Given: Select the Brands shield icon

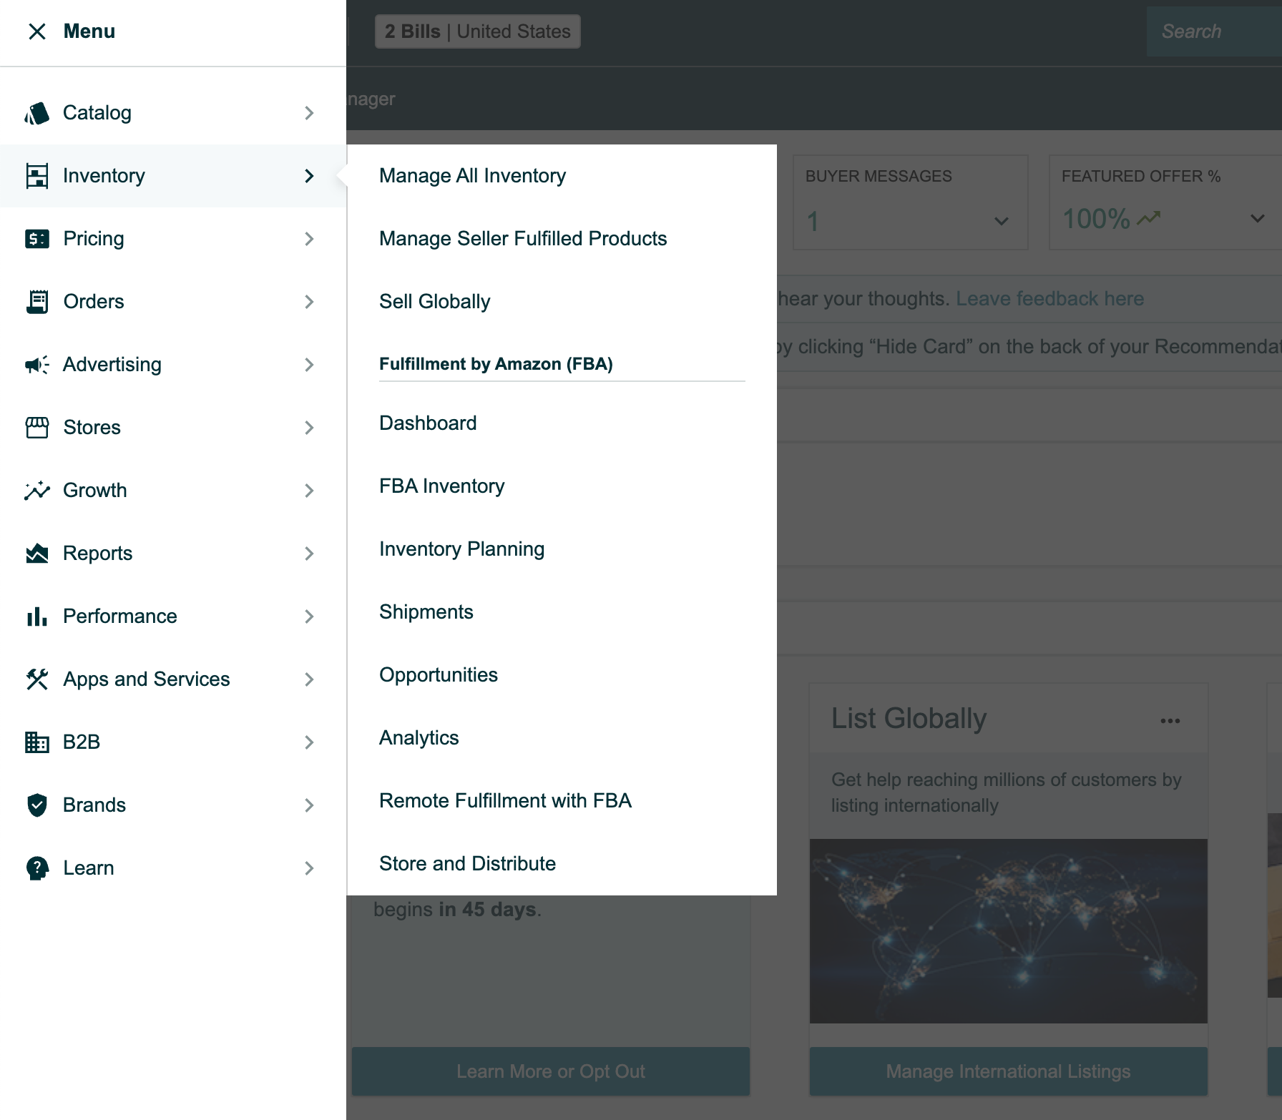Looking at the screenshot, I should 37,805.
